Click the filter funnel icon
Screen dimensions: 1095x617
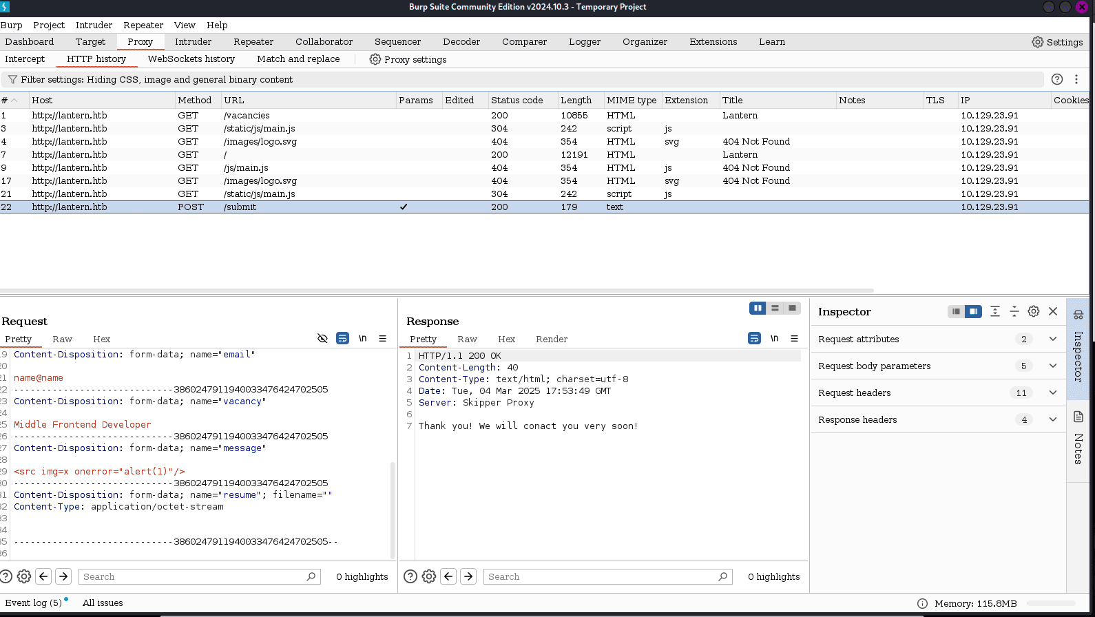point(12,80)
